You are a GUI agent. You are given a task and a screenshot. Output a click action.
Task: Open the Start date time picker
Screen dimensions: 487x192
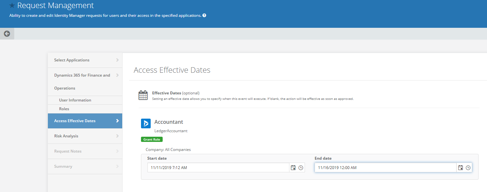point(301,168)
